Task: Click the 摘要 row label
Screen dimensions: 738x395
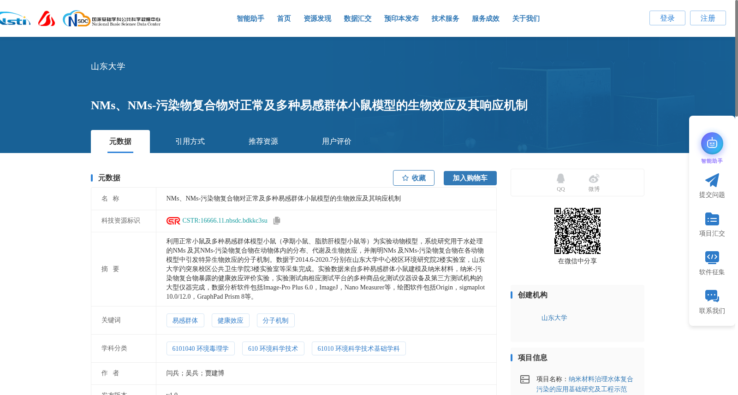Action: point(110,269)
